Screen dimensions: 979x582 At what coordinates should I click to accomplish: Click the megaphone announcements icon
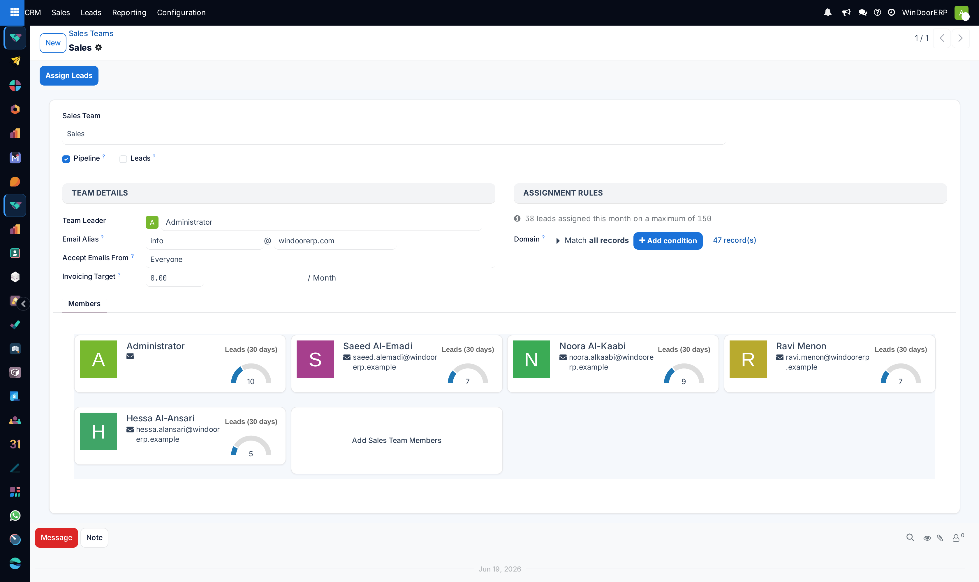pos(846,13)
